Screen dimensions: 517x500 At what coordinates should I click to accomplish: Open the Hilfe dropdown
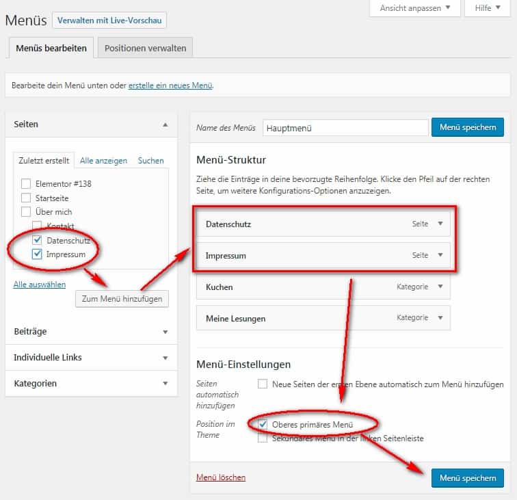[x=488, y=8]
